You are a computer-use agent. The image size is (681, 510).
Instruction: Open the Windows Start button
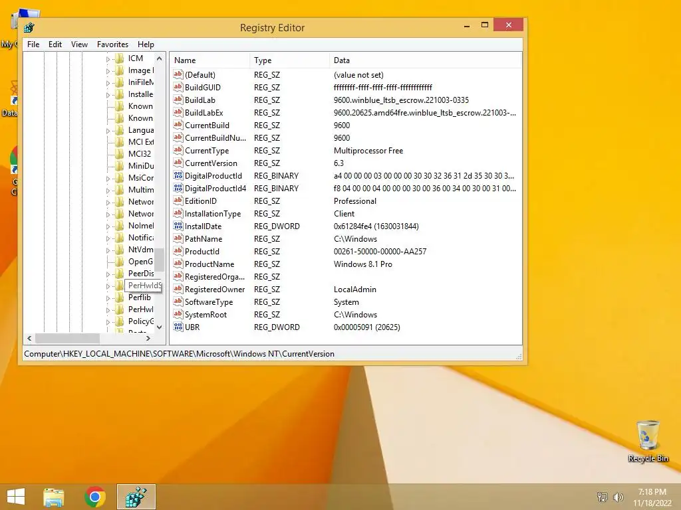(x=16, y=497)
